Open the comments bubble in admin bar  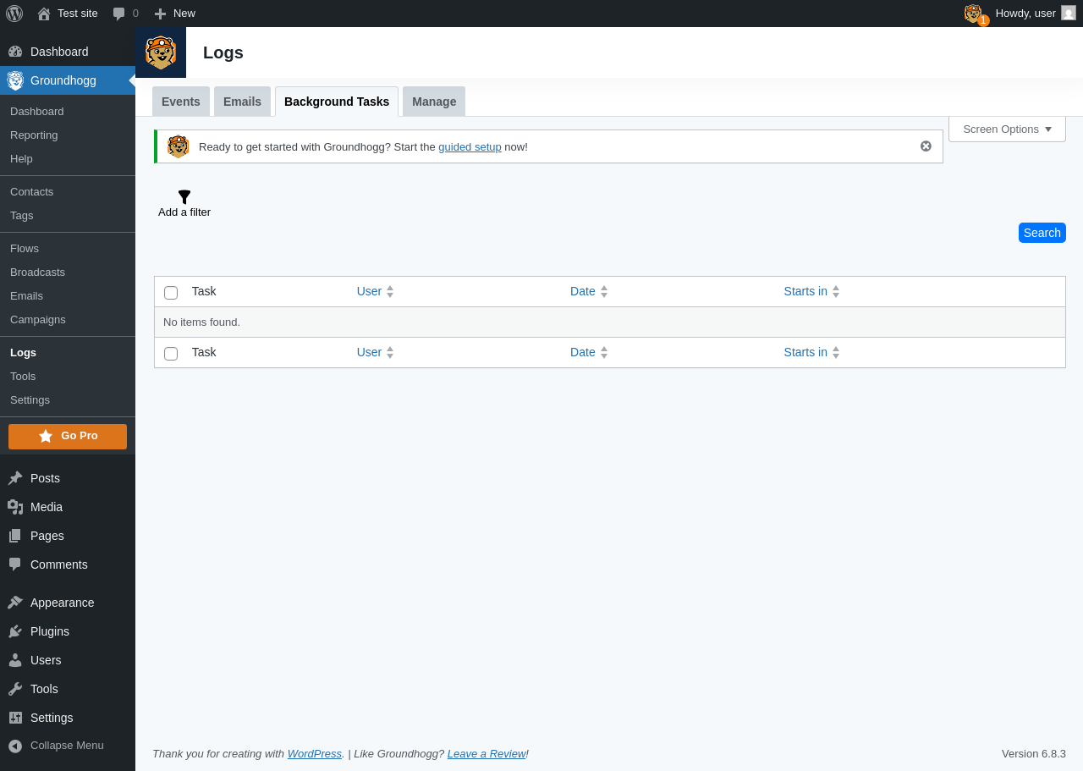[x=119, y=14]
